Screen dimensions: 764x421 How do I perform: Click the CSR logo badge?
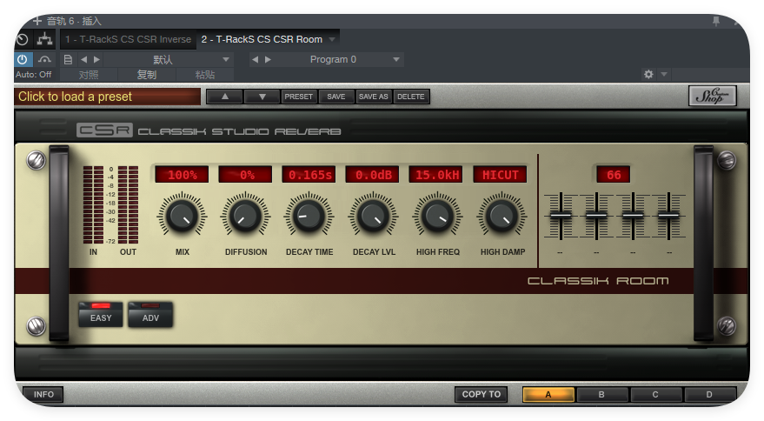(104, 130)
